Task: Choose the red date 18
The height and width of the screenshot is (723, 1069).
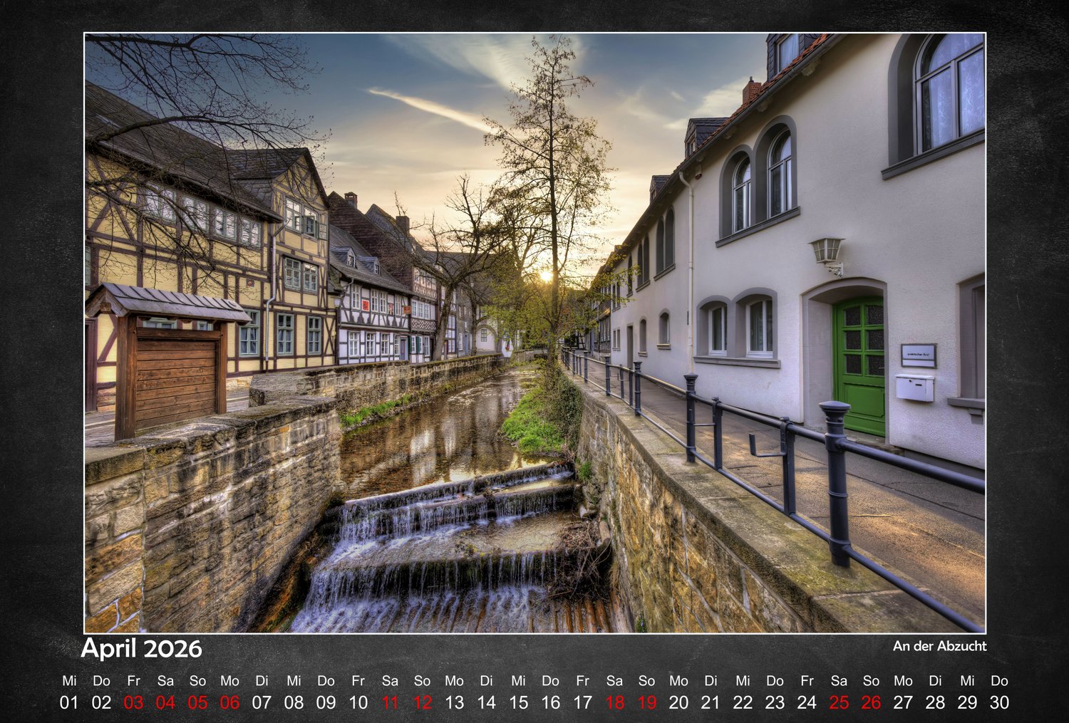Action: click(614, 702)
